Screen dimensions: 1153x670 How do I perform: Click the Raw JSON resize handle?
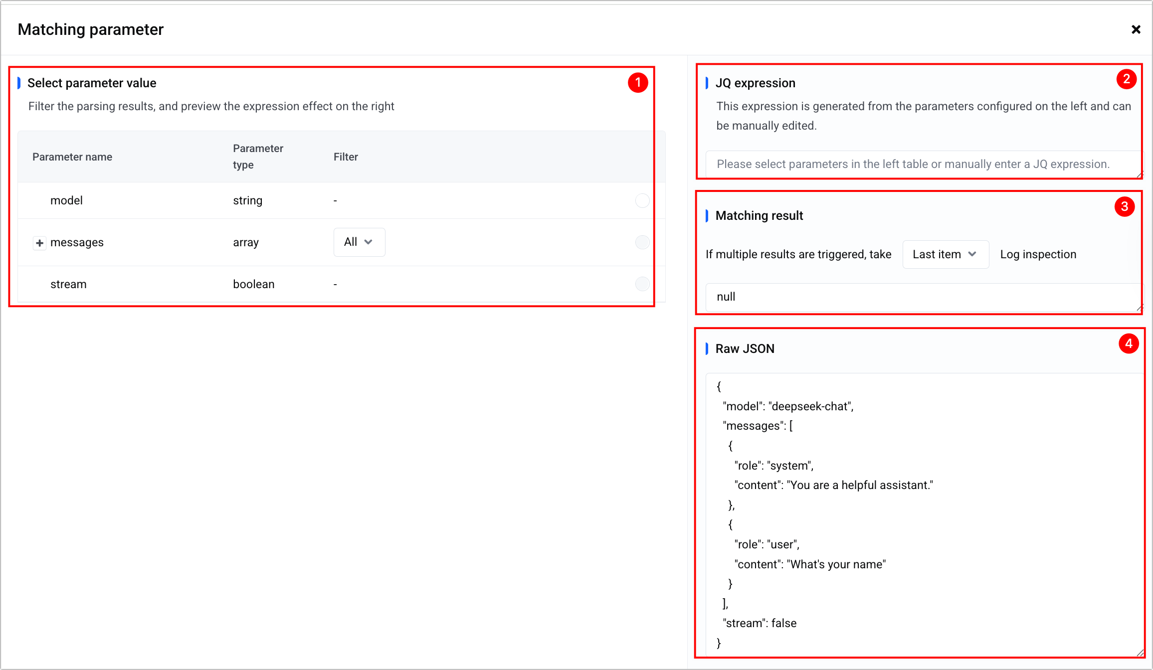pos(1140,653)
